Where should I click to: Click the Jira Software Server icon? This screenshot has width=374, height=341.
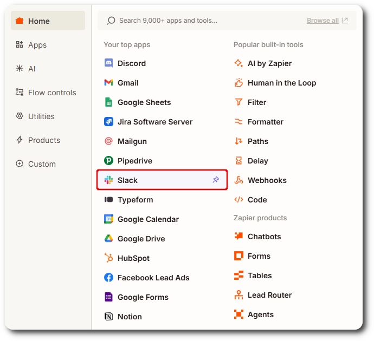coord(108,122)
